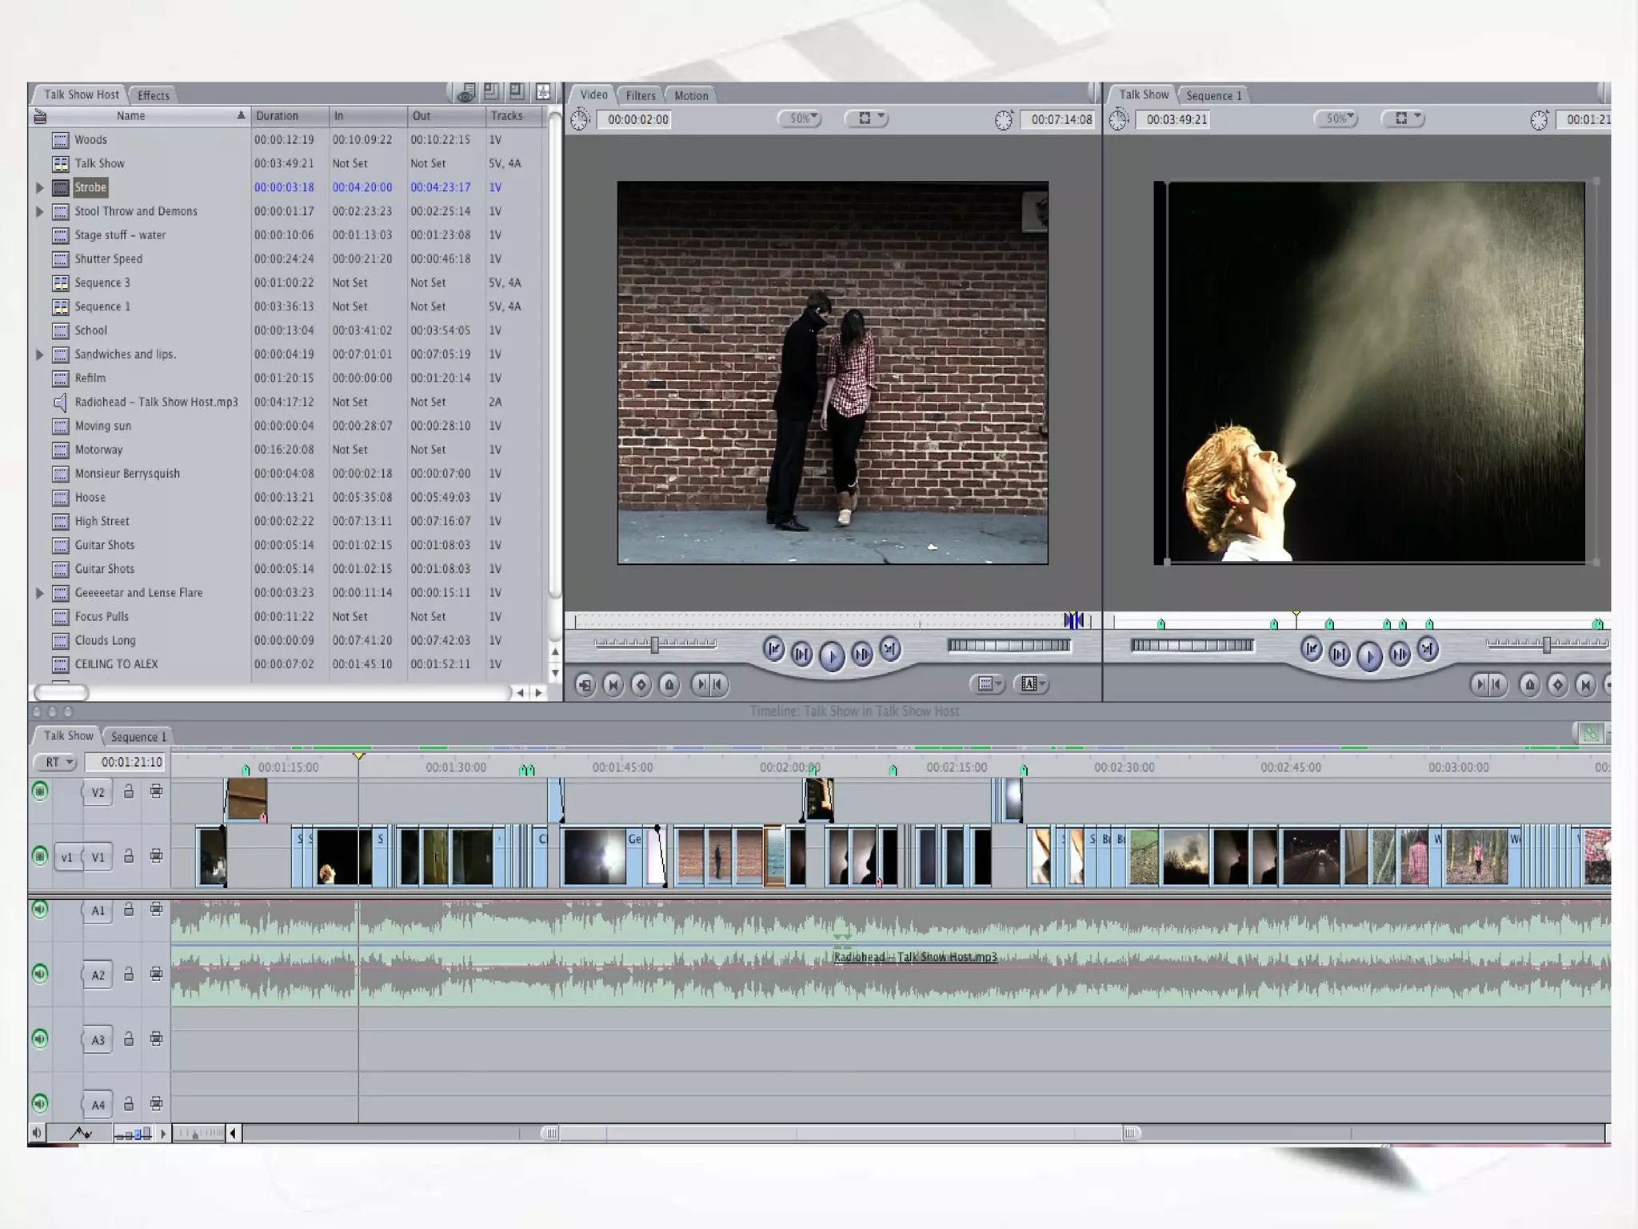Image resolution: width=1638 pixels, height=1229 pixels.
Task: Select Video tab in Viewer
Action: coord(593,94)
